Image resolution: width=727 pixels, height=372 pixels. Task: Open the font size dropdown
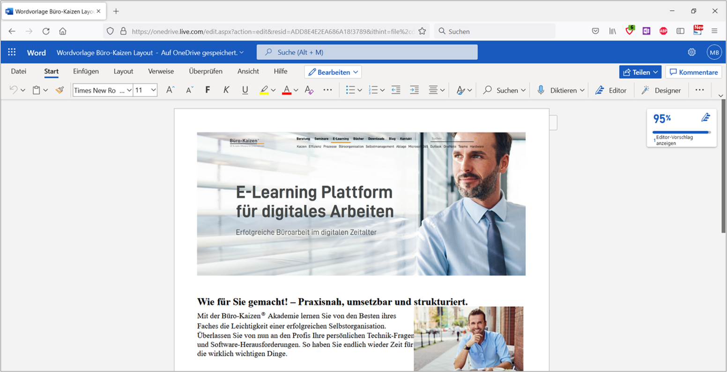(x=153, y=90)
